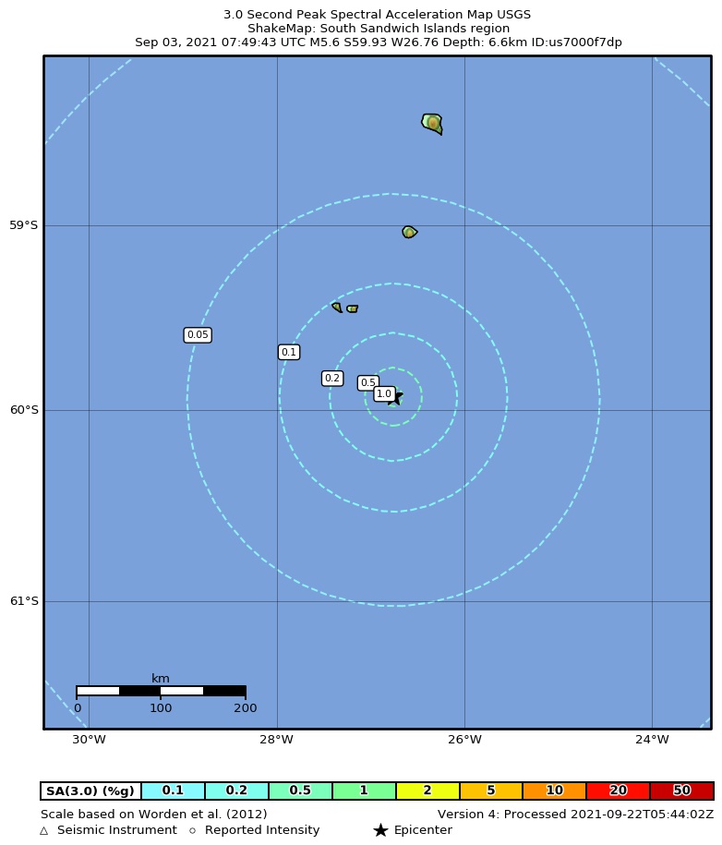
Task: Click the Seismic Instrument triangle legend symbol
Action: [x=43, y=830]
